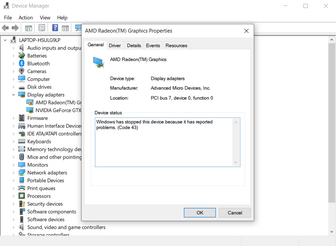Click the Software components icon
The width and height of the screenshot is (336, 246).
click(x=22, y=211)
